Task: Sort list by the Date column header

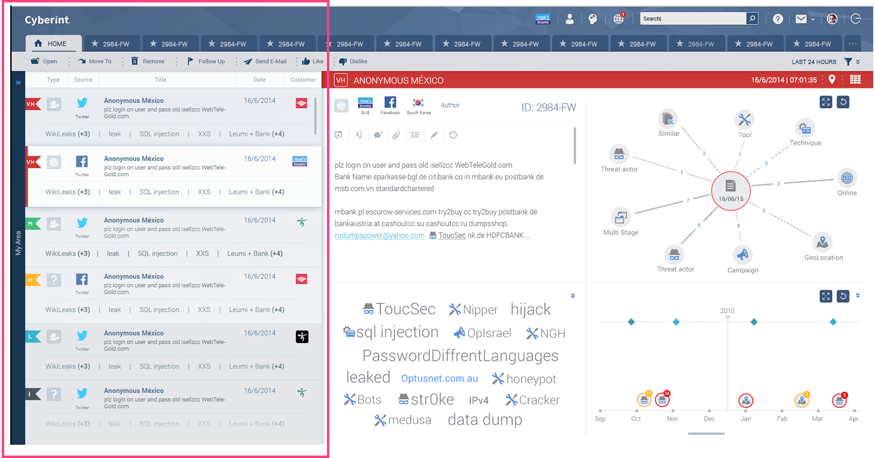Action: point(259,80)
